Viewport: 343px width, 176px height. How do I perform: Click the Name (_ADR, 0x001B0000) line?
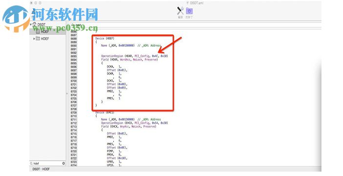coord(131,45)
